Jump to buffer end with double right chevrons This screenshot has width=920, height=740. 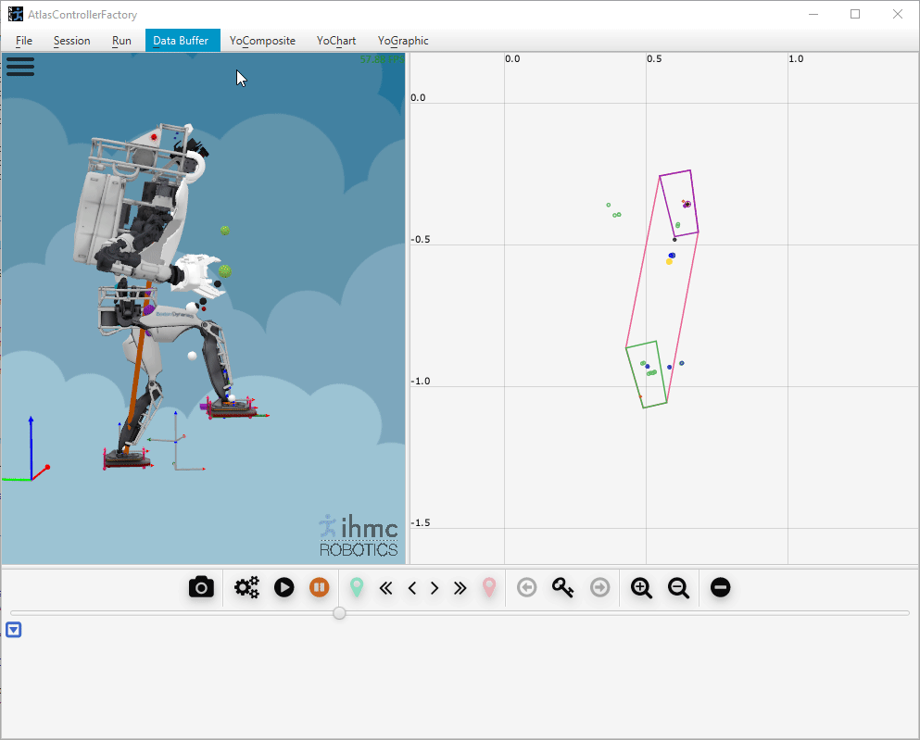(460, 587)
